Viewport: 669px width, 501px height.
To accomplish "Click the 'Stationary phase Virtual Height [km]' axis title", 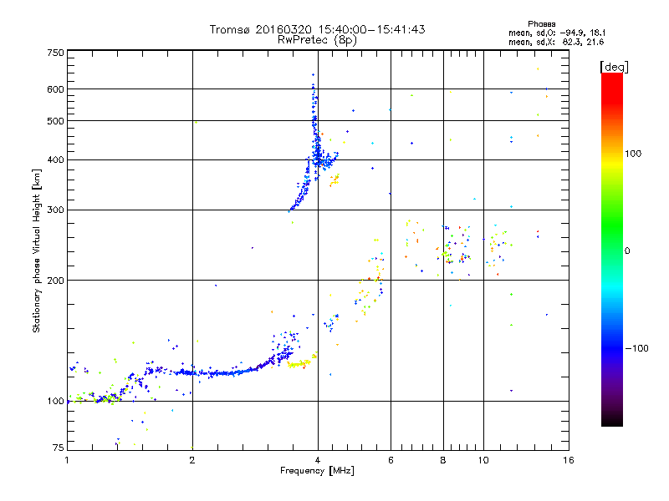I will (36, 250).
